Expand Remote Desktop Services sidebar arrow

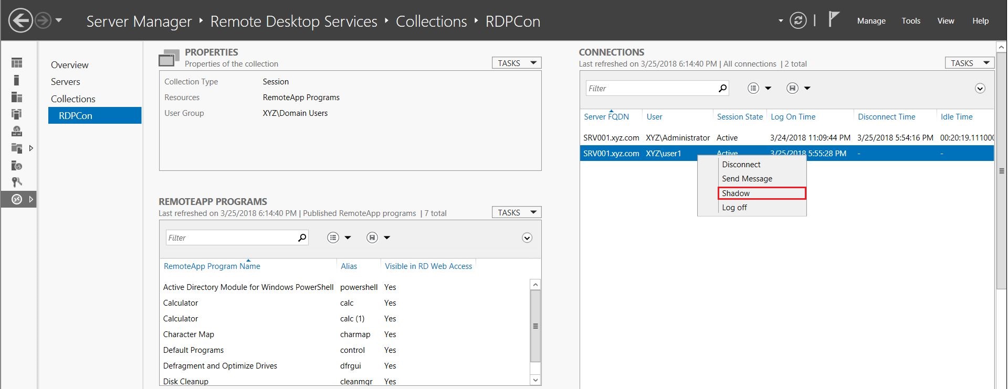tap(31, 199)
